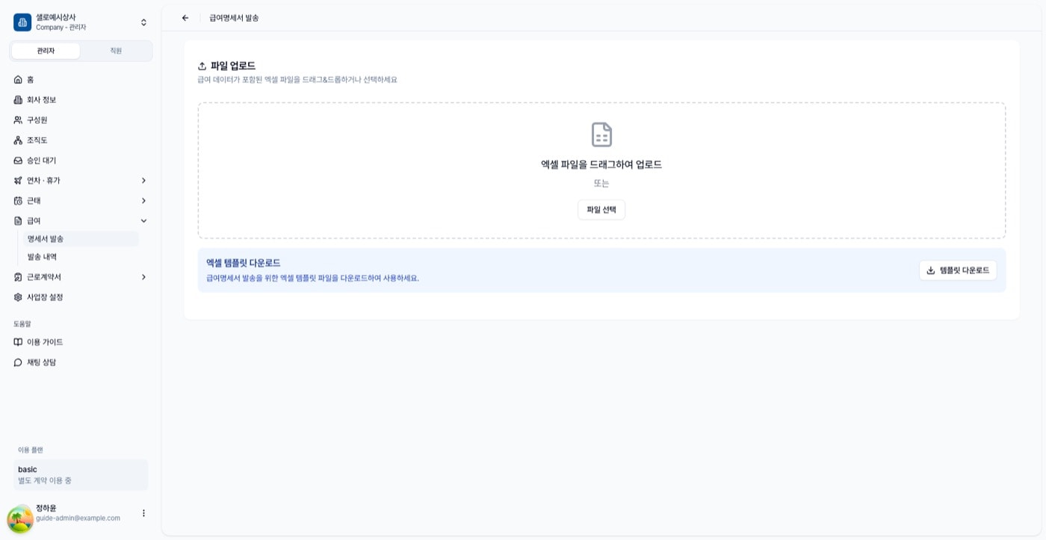This screenshot has height=540, width=1046.
Task: Click the 이용 가이드 book icon
Action: click(x=18, y=341)
